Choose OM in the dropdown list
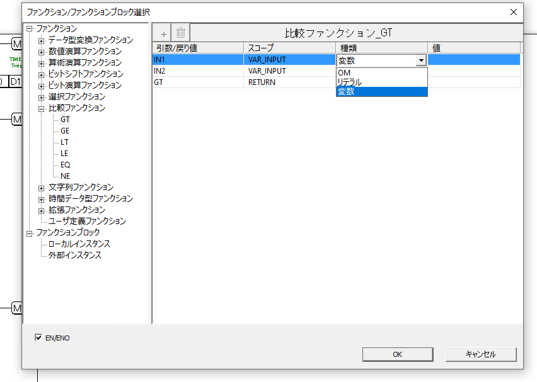Viewport: 537px width, 382px height. click(345, 72)
